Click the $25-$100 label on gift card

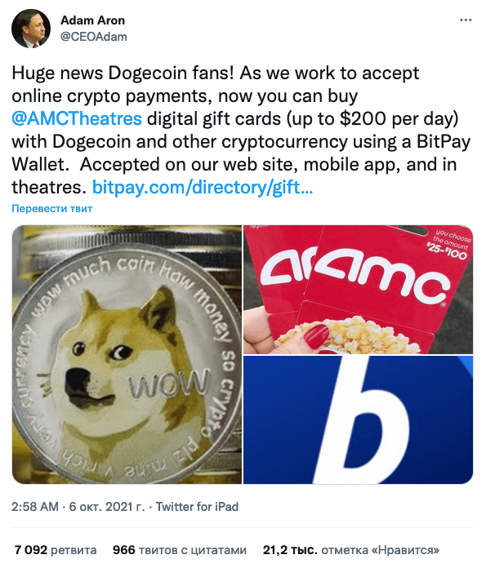click(x=447, y=251)
